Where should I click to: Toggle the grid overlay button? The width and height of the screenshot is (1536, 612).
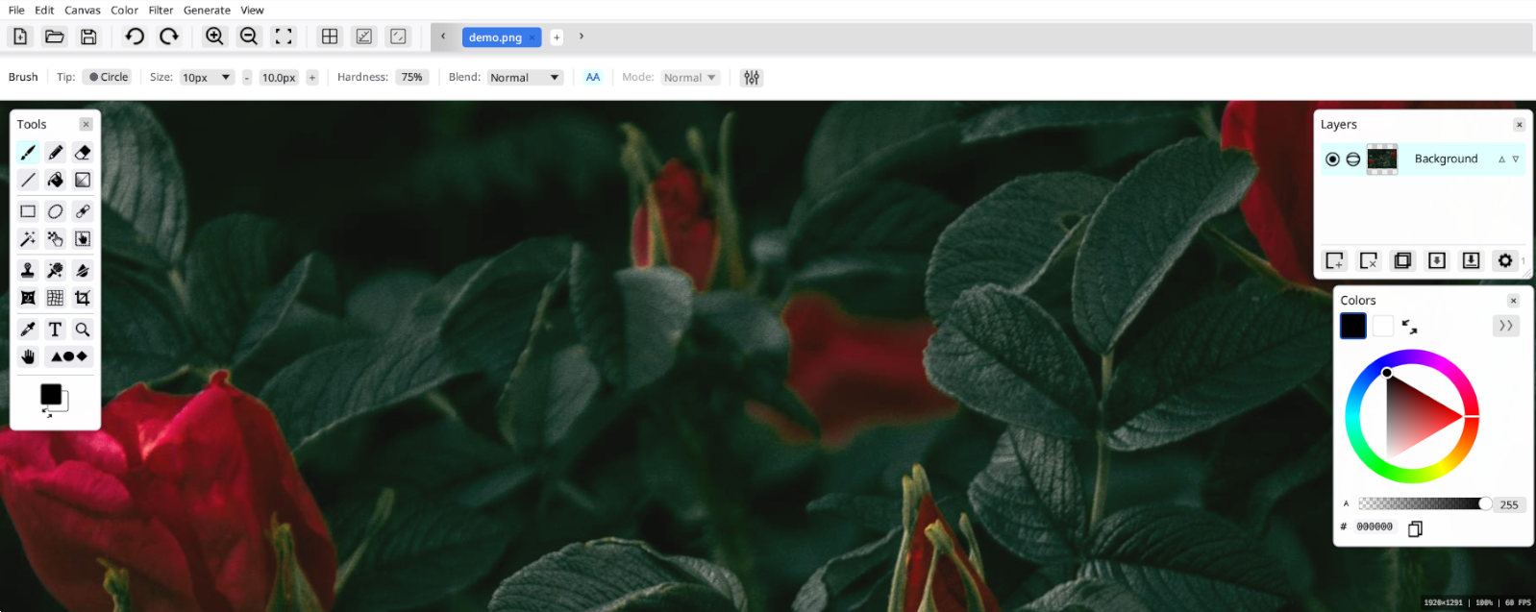tap(330, 37)
